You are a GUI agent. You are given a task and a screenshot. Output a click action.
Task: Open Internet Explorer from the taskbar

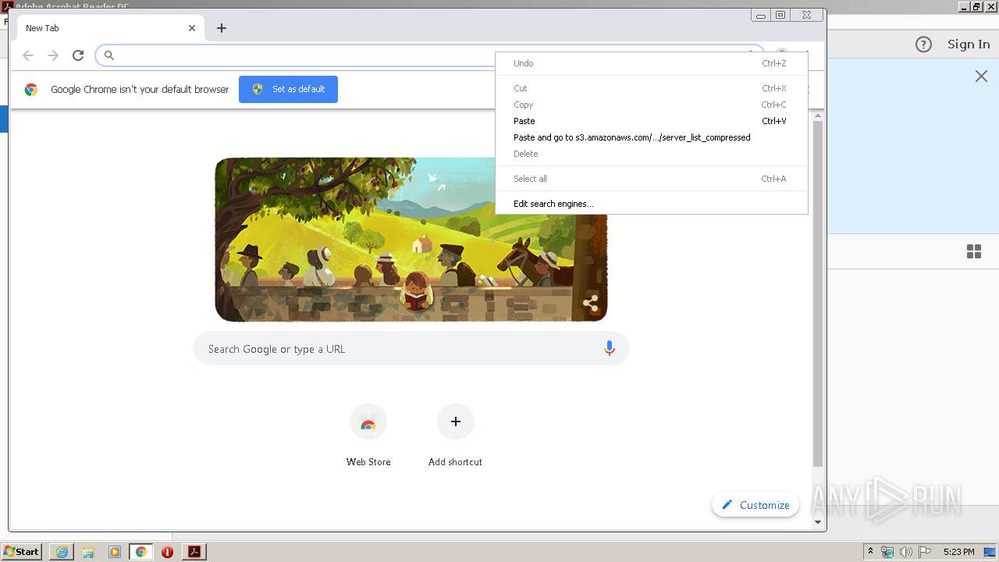[x=62, y=552]
